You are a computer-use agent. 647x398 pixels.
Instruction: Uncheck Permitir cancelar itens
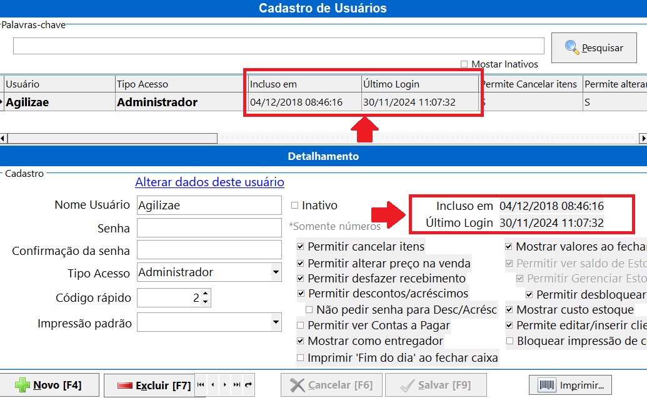pos(301,247)
